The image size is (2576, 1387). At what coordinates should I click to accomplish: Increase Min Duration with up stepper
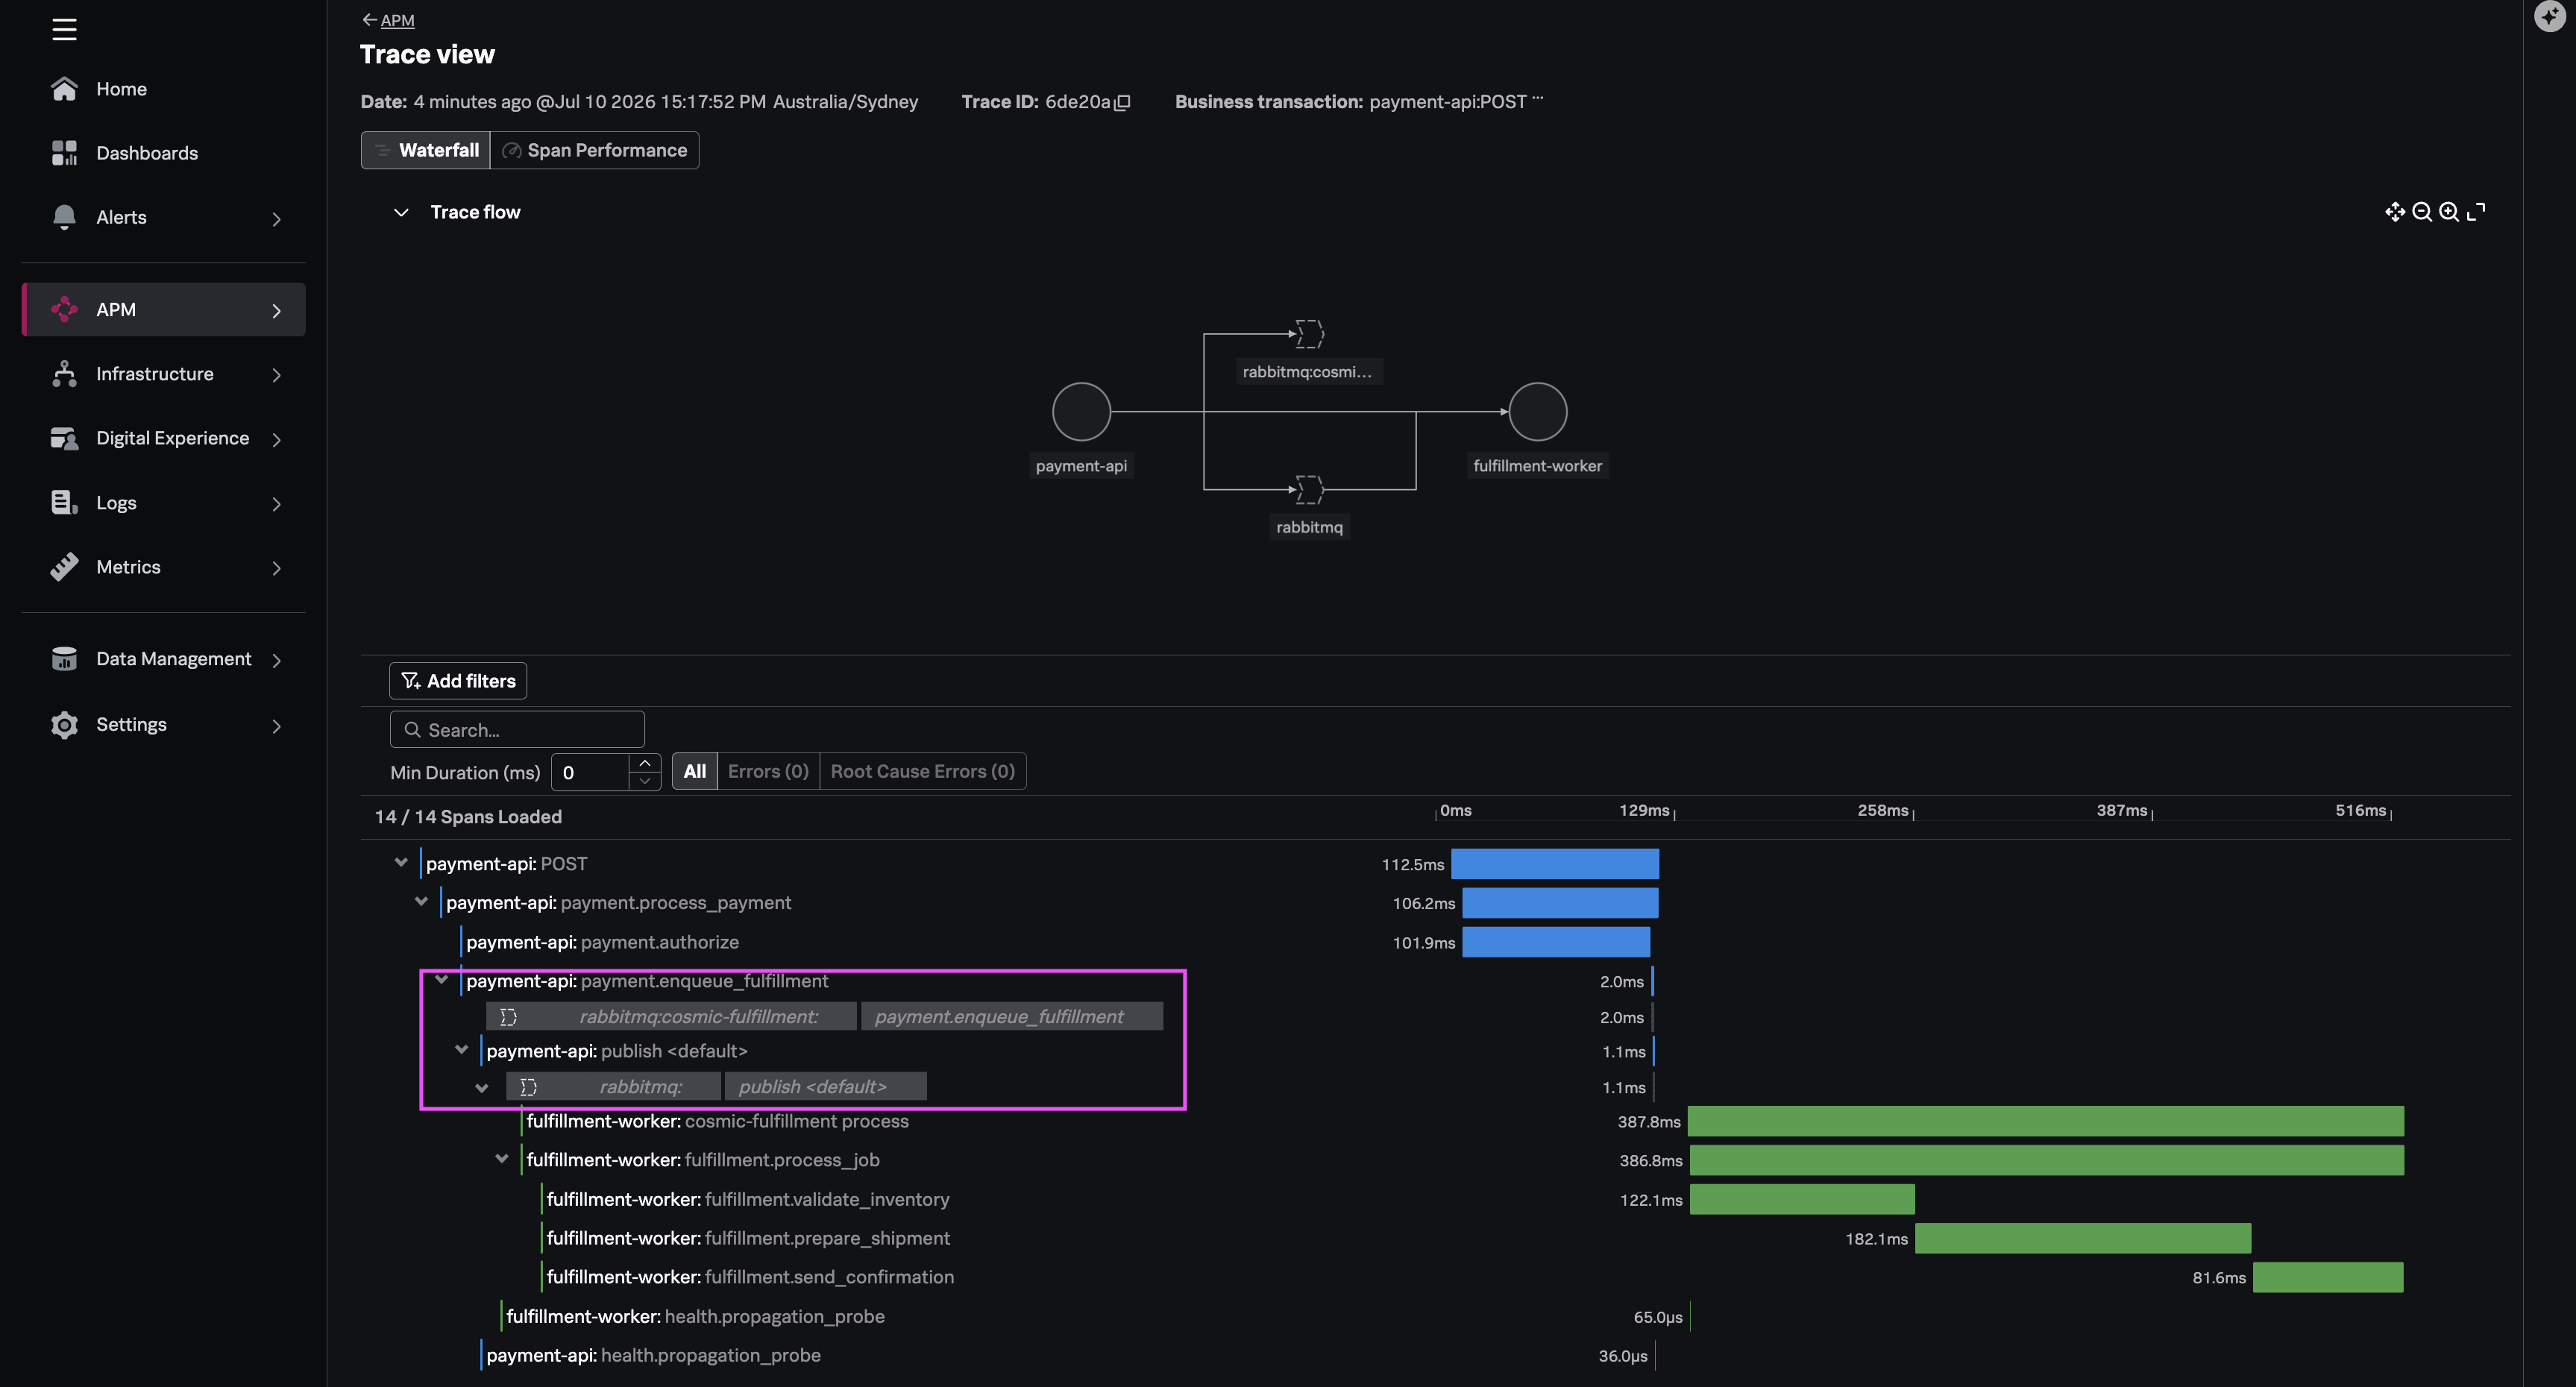pyautogui.click(x=645, y=763)
